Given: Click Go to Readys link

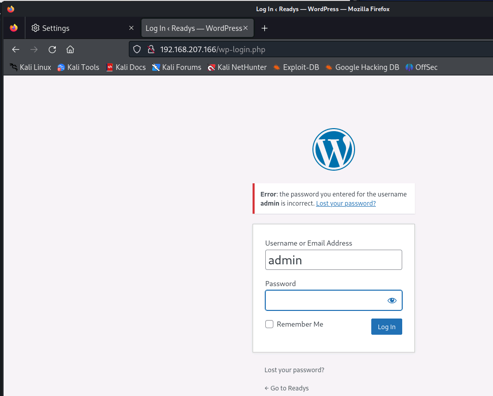Looking at the screenshot, I should click(287, 388).
